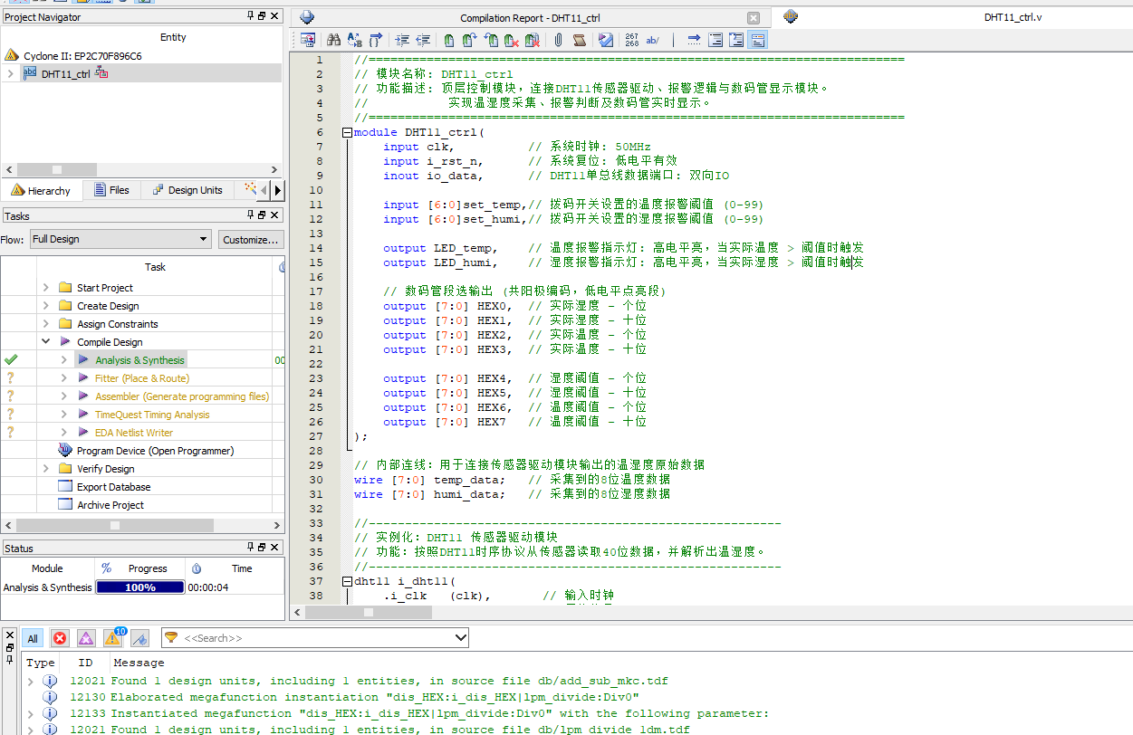Click the info icon on message 12130
Image resolution: width=1133 pixels, height=735 pixels.
click(x=51, y=697)
